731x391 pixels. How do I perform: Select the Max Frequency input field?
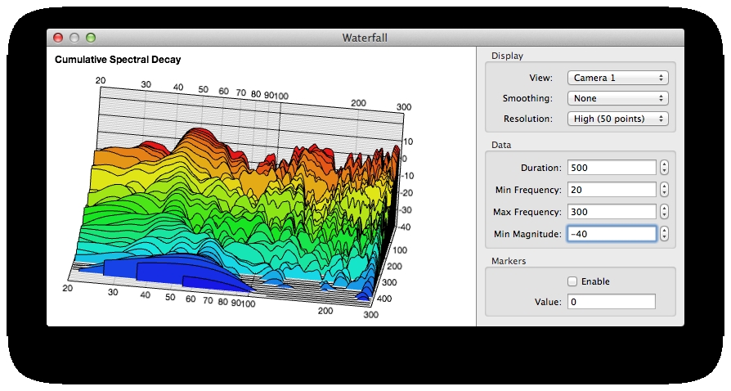click(x=612, y=212)
